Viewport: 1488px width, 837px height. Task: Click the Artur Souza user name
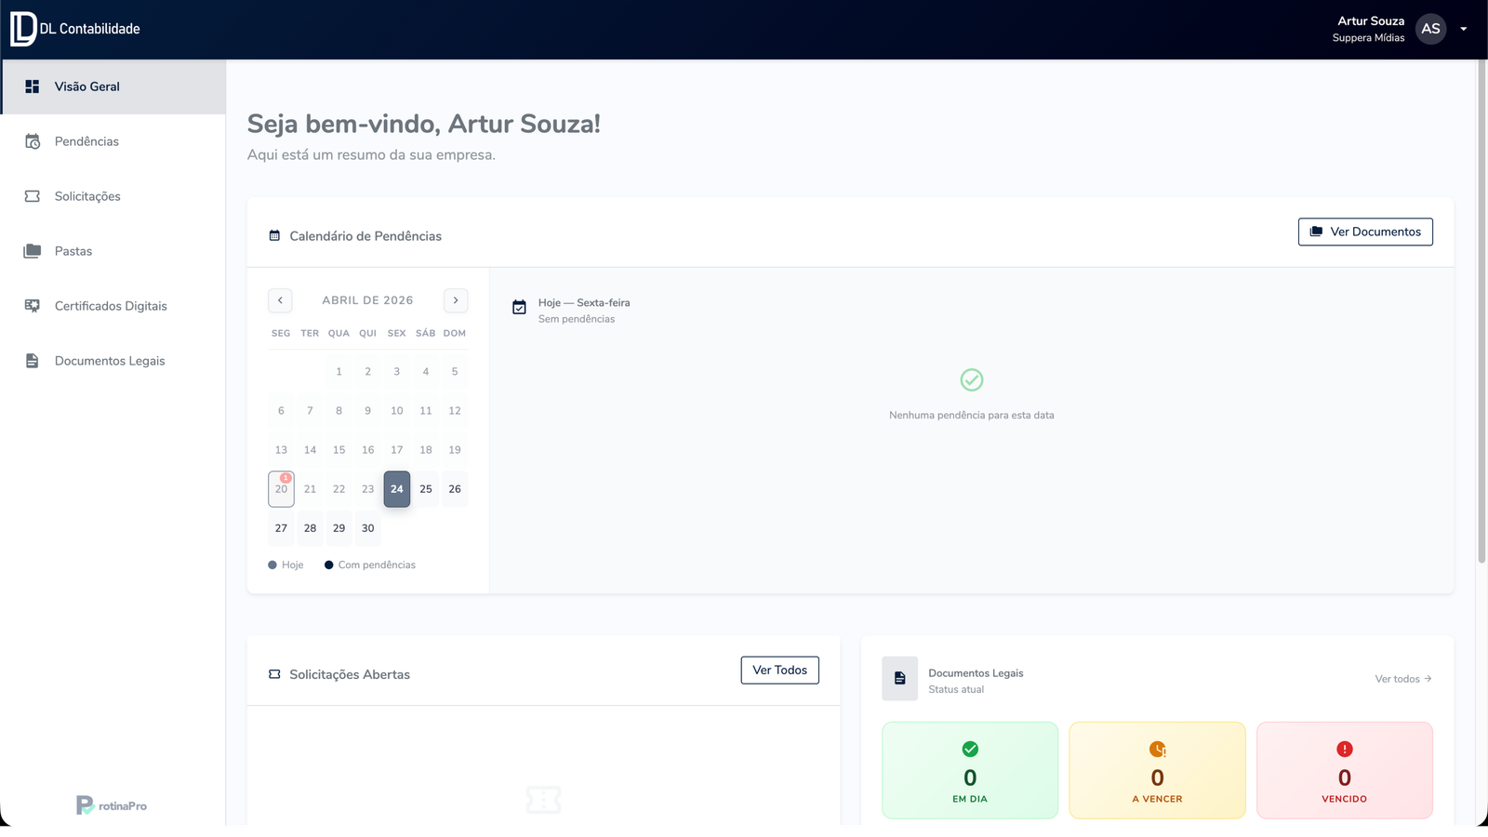[1371, 20]
